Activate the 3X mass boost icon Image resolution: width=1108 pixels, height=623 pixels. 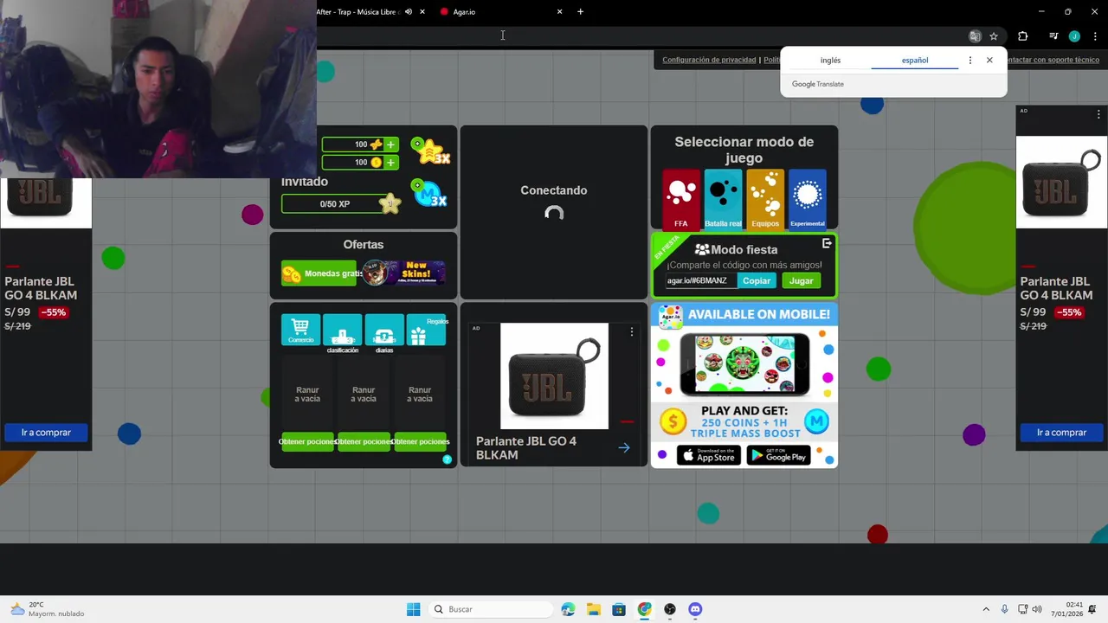(429, 193)
